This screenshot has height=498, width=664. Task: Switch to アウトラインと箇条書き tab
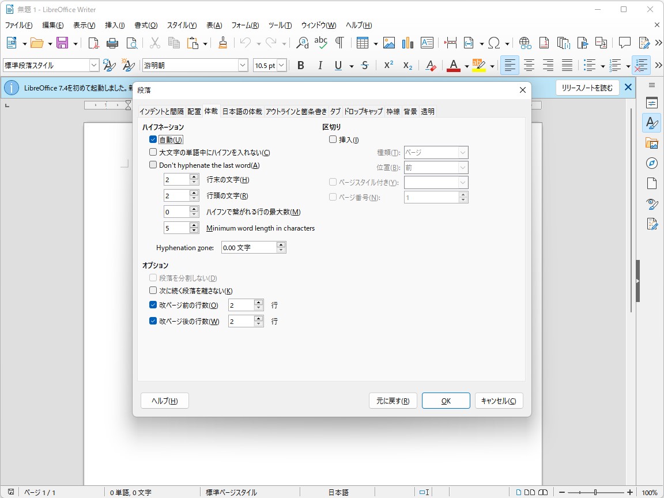296,111
